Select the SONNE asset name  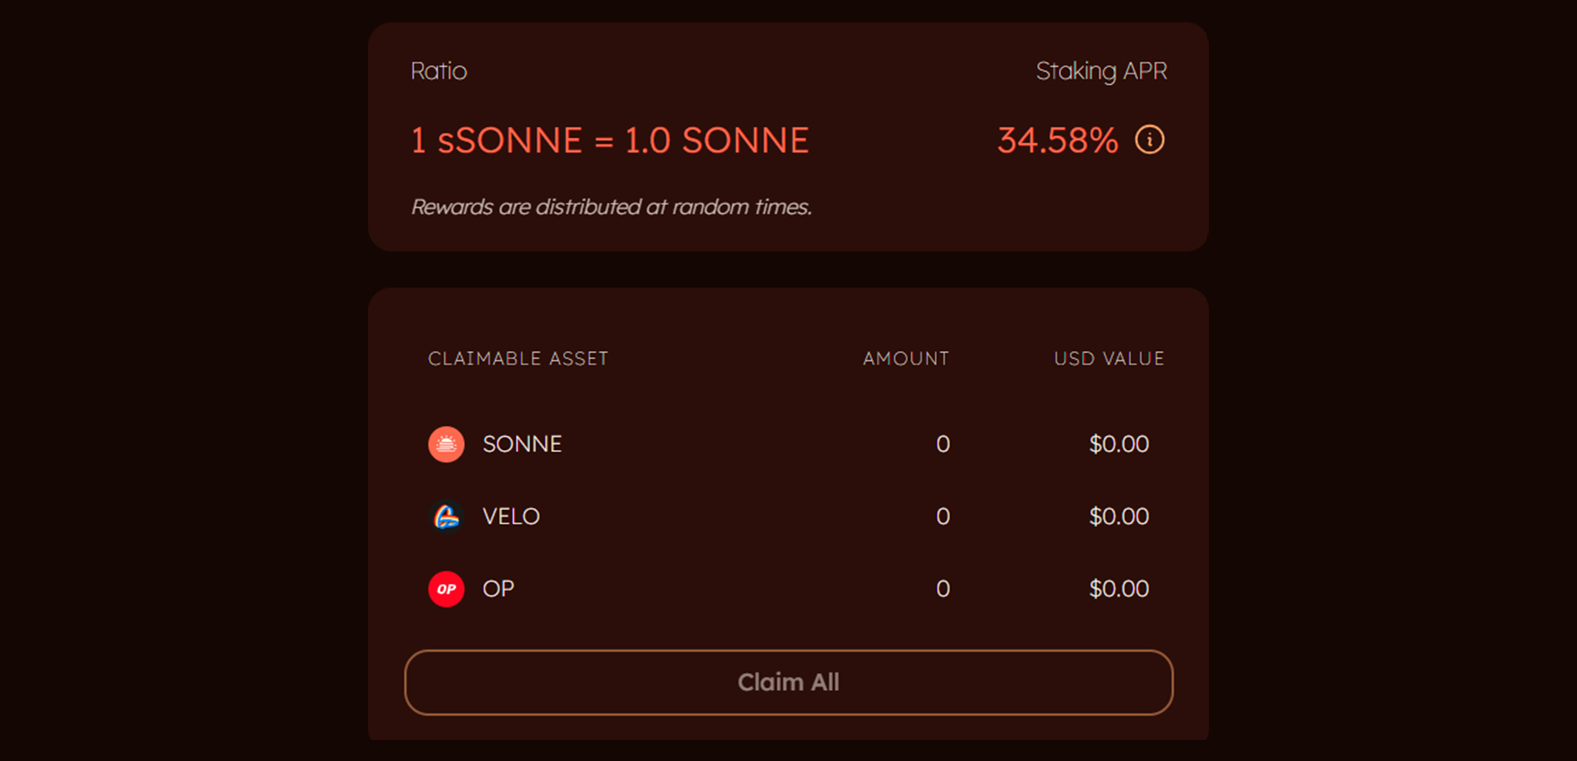click(x=522, y=445)
